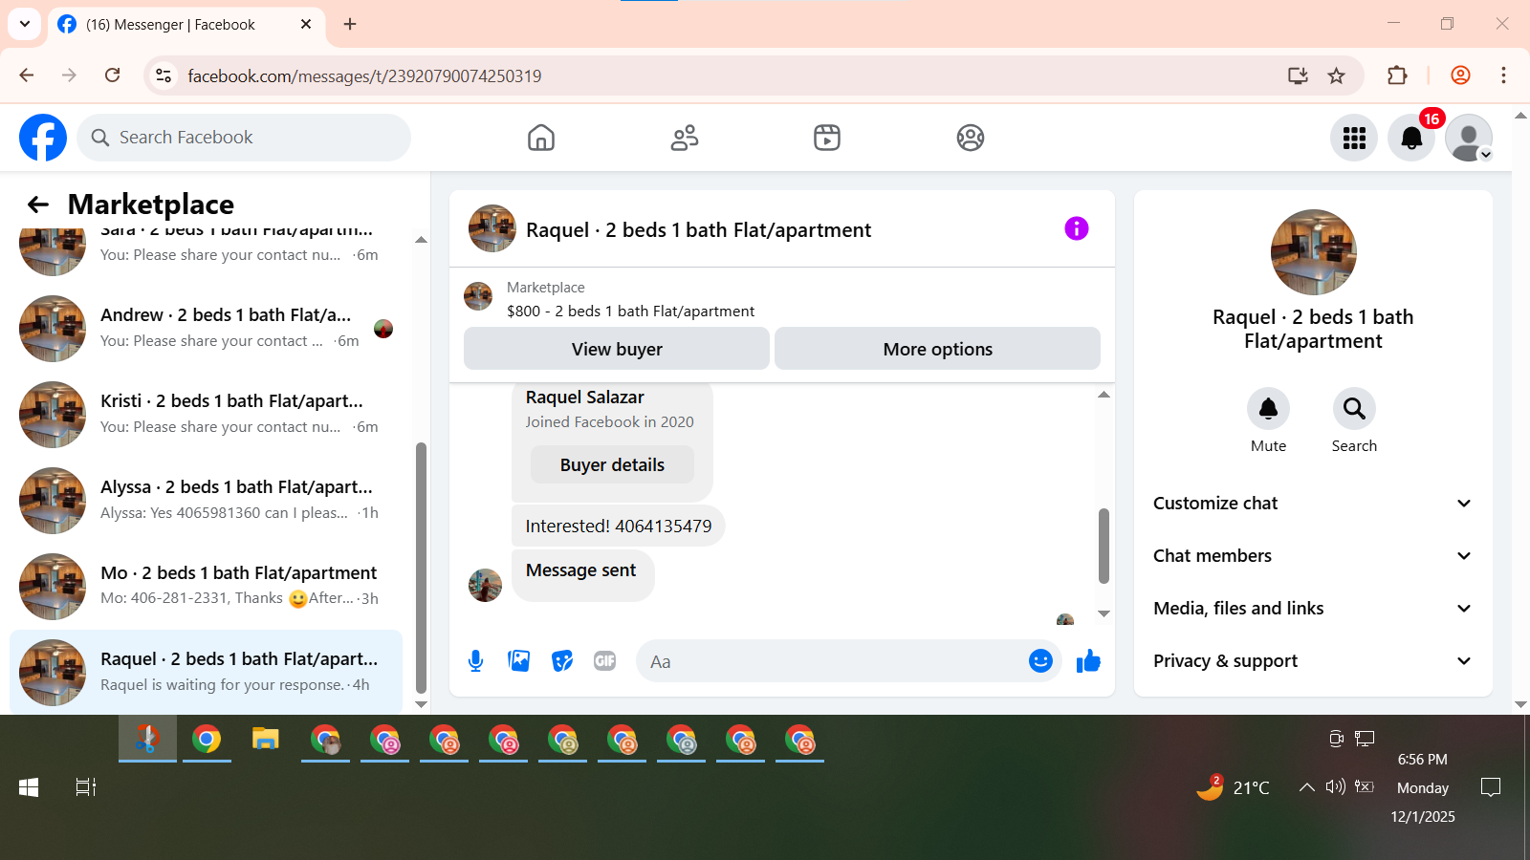This screenshot has height=860, width=1530.
Task: Open Buyer details for Raquel Salazar
Action: point(612,465)
